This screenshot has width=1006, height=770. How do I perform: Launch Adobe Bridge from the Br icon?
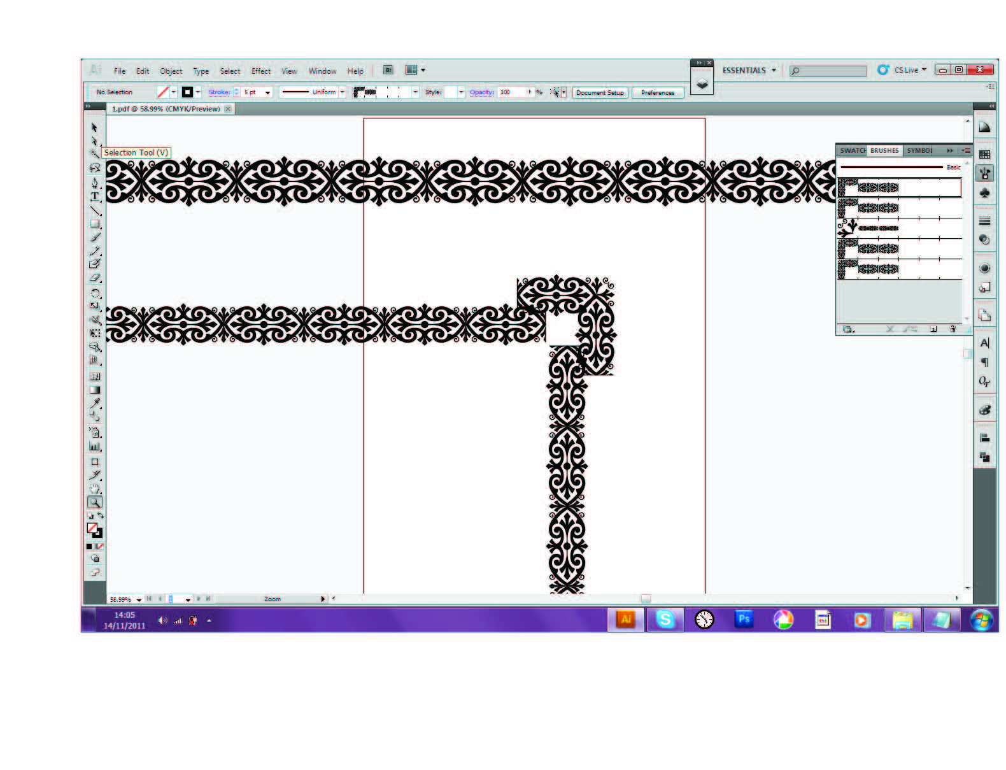point(388,70)
